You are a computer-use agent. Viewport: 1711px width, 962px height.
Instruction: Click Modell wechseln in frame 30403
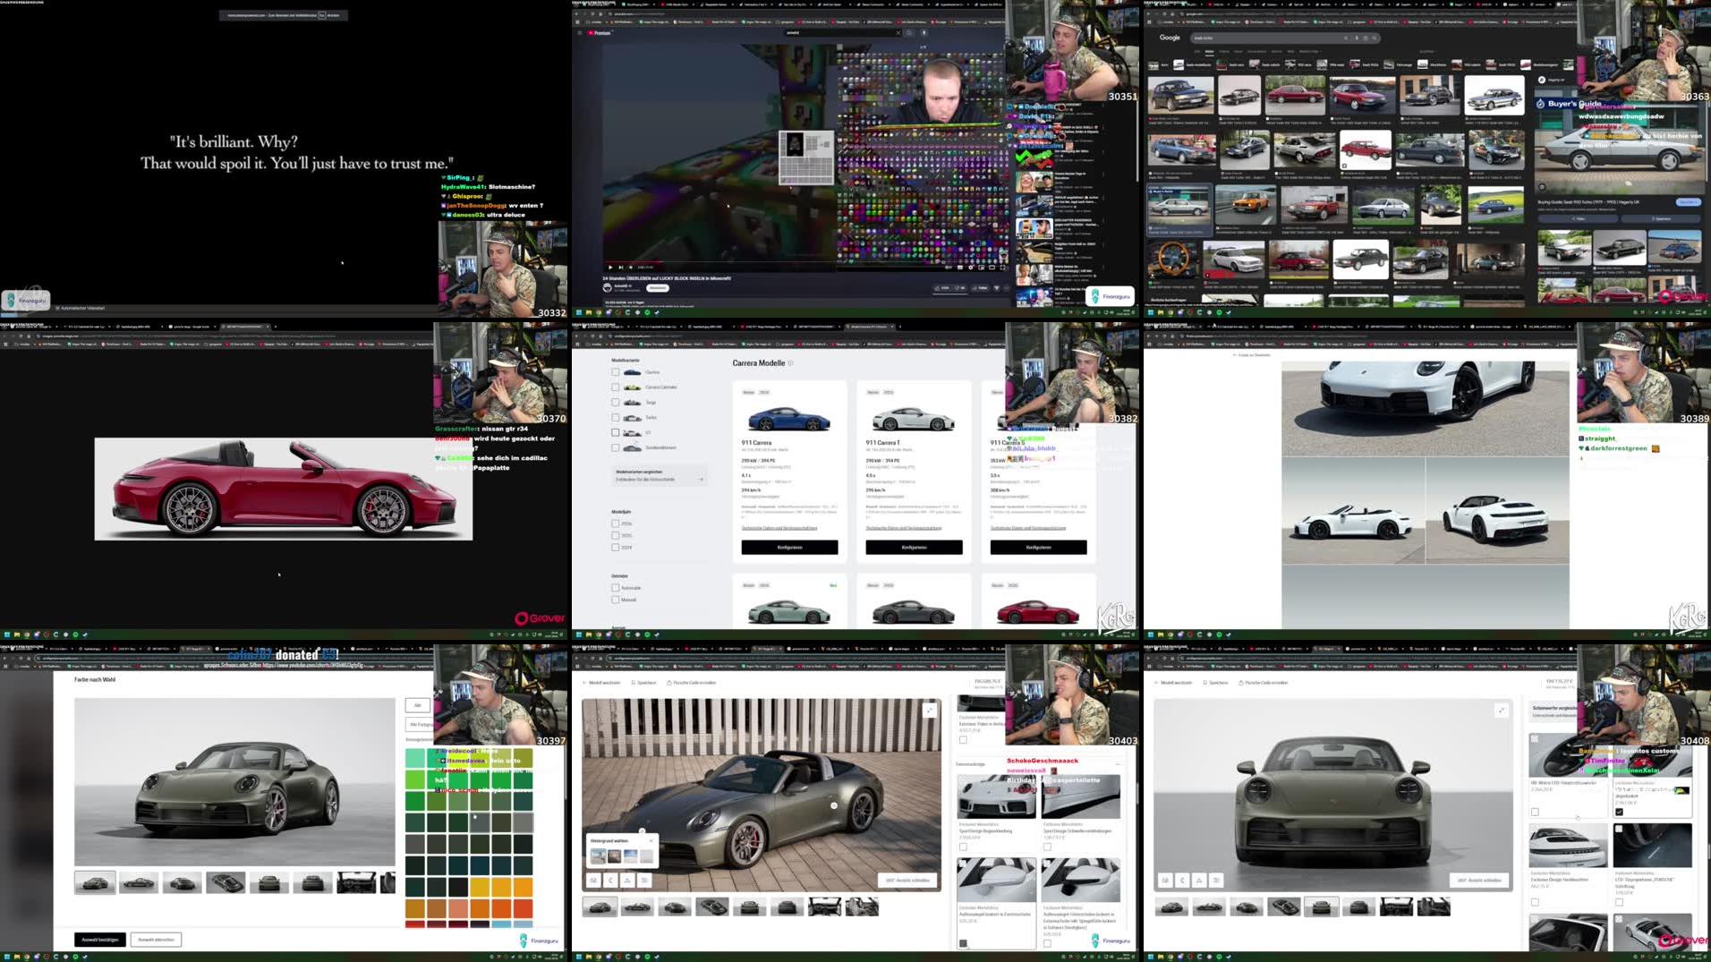pyautogui.click(x=600, y=683)
